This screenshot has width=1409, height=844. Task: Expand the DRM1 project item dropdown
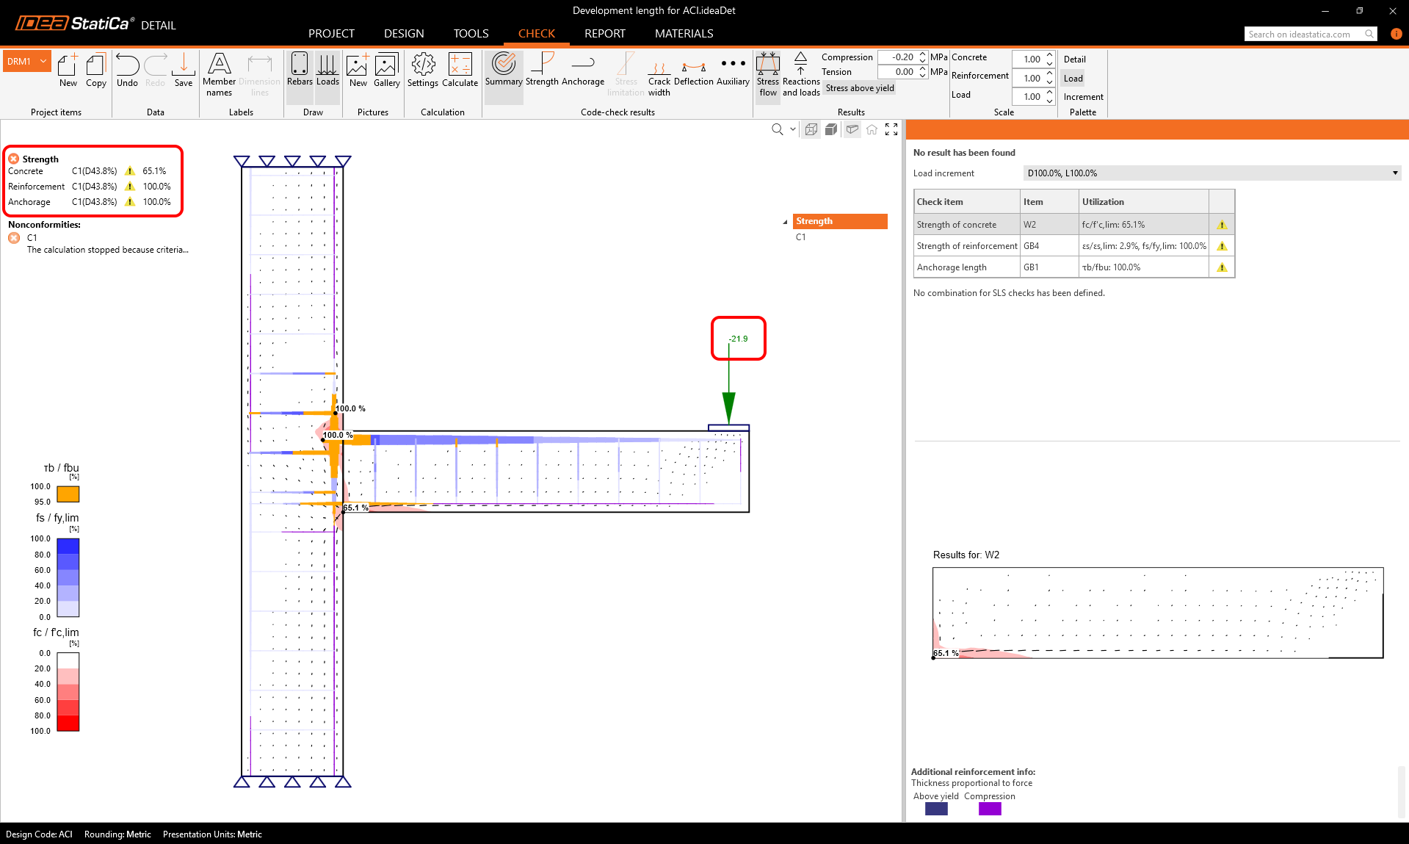tap(43, 62)
